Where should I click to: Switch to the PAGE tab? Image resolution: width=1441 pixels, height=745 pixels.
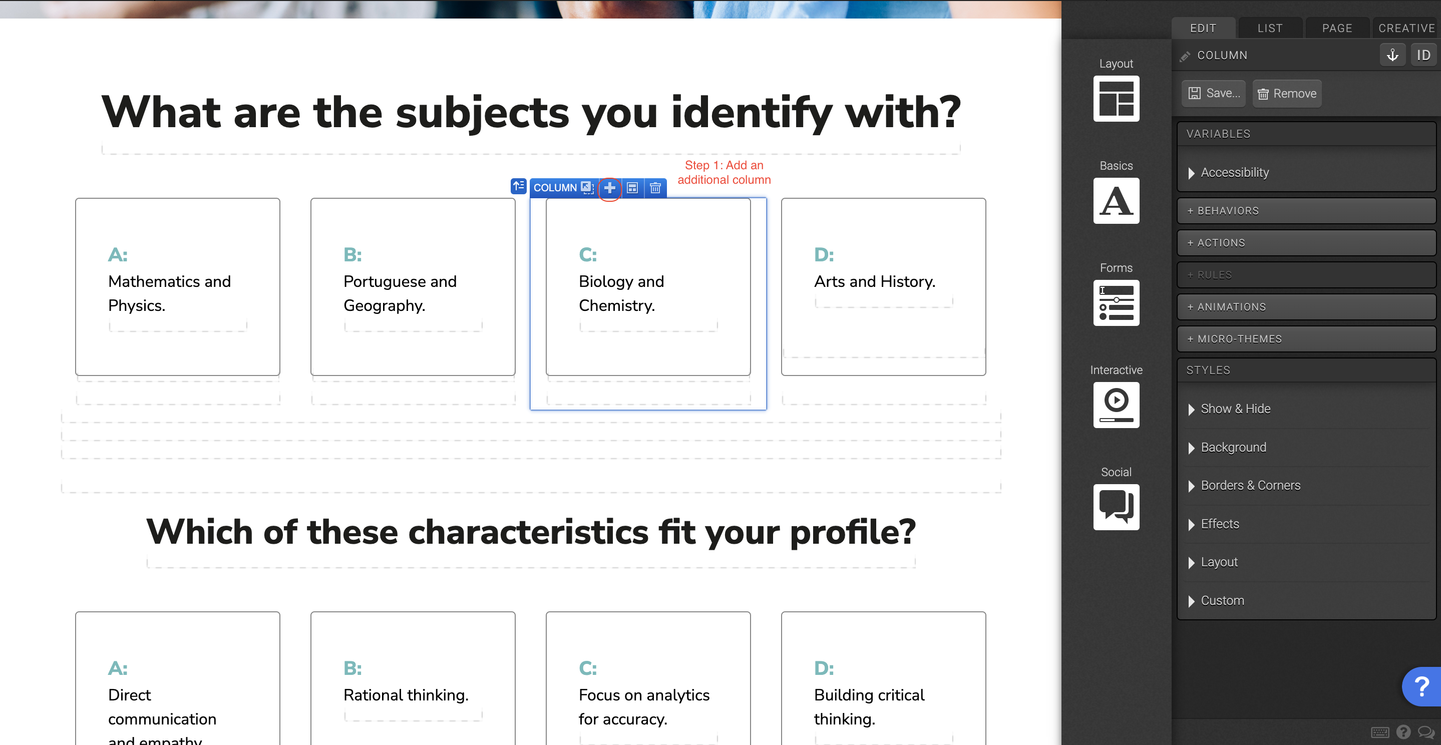(x=1337, y=28)
